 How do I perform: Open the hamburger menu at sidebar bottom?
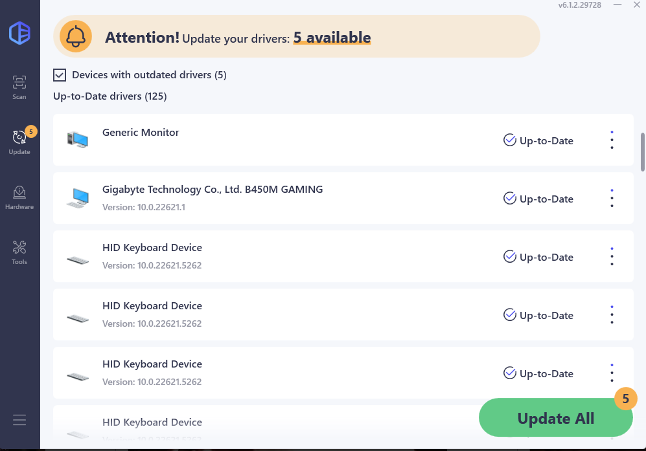pyautogui.click(x=19, y=420)
